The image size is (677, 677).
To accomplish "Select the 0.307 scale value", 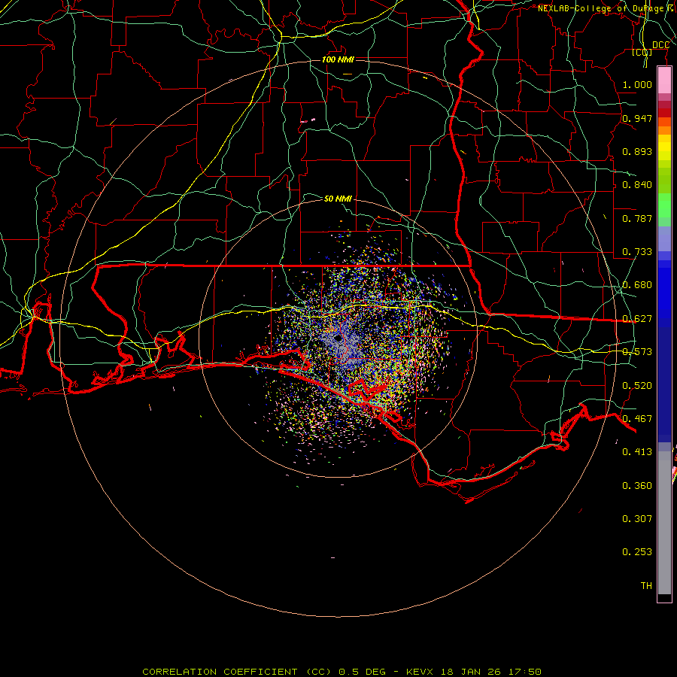I will click(637, 518).
